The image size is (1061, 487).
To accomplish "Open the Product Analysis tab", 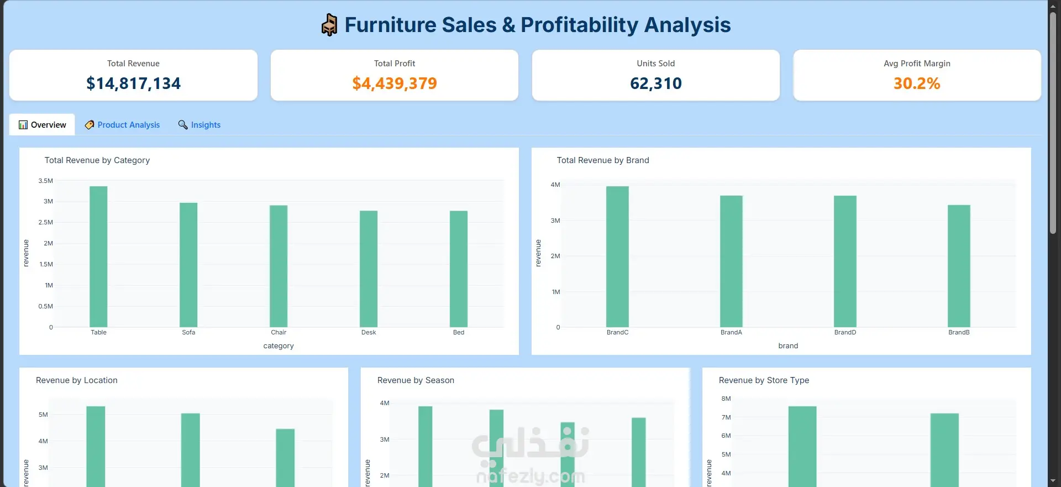I will (122, 125).
